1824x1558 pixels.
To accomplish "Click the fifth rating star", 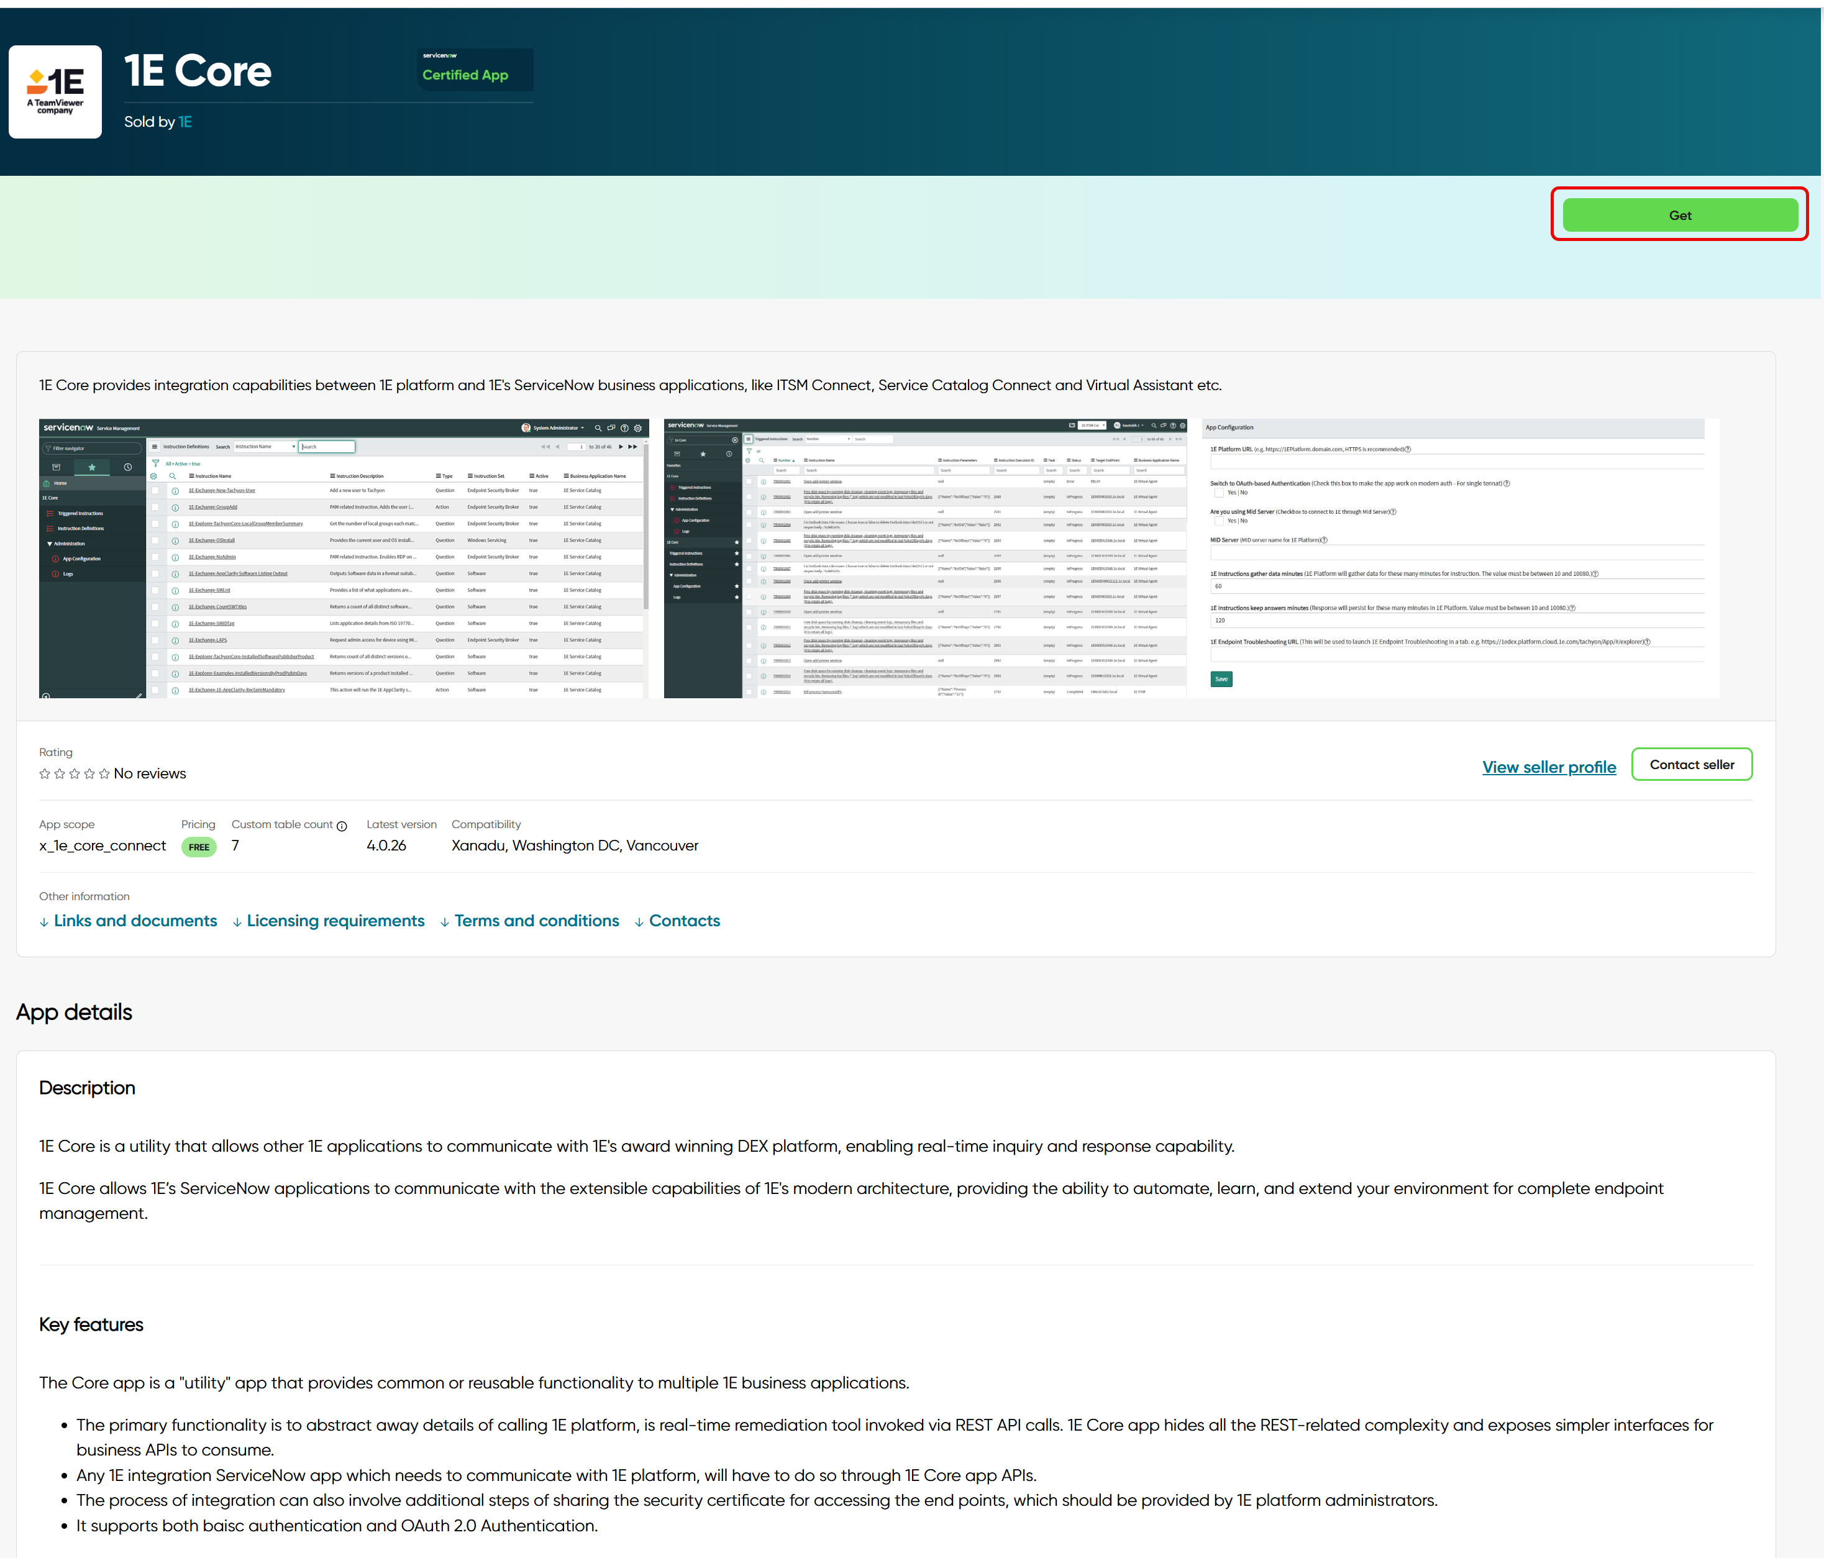I will coord(104,773).
